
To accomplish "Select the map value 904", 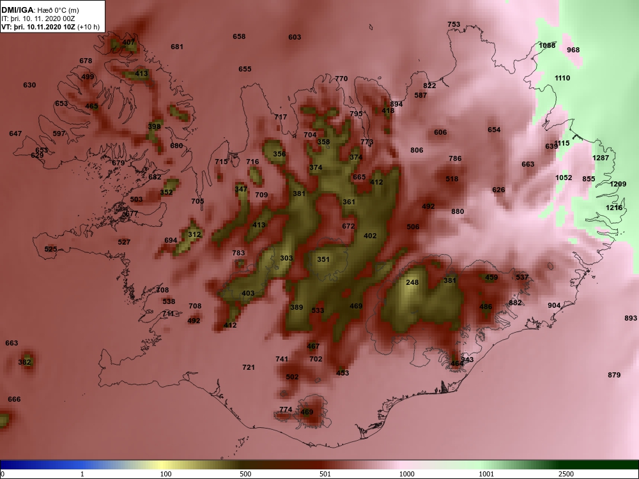I will click(554, 305).
